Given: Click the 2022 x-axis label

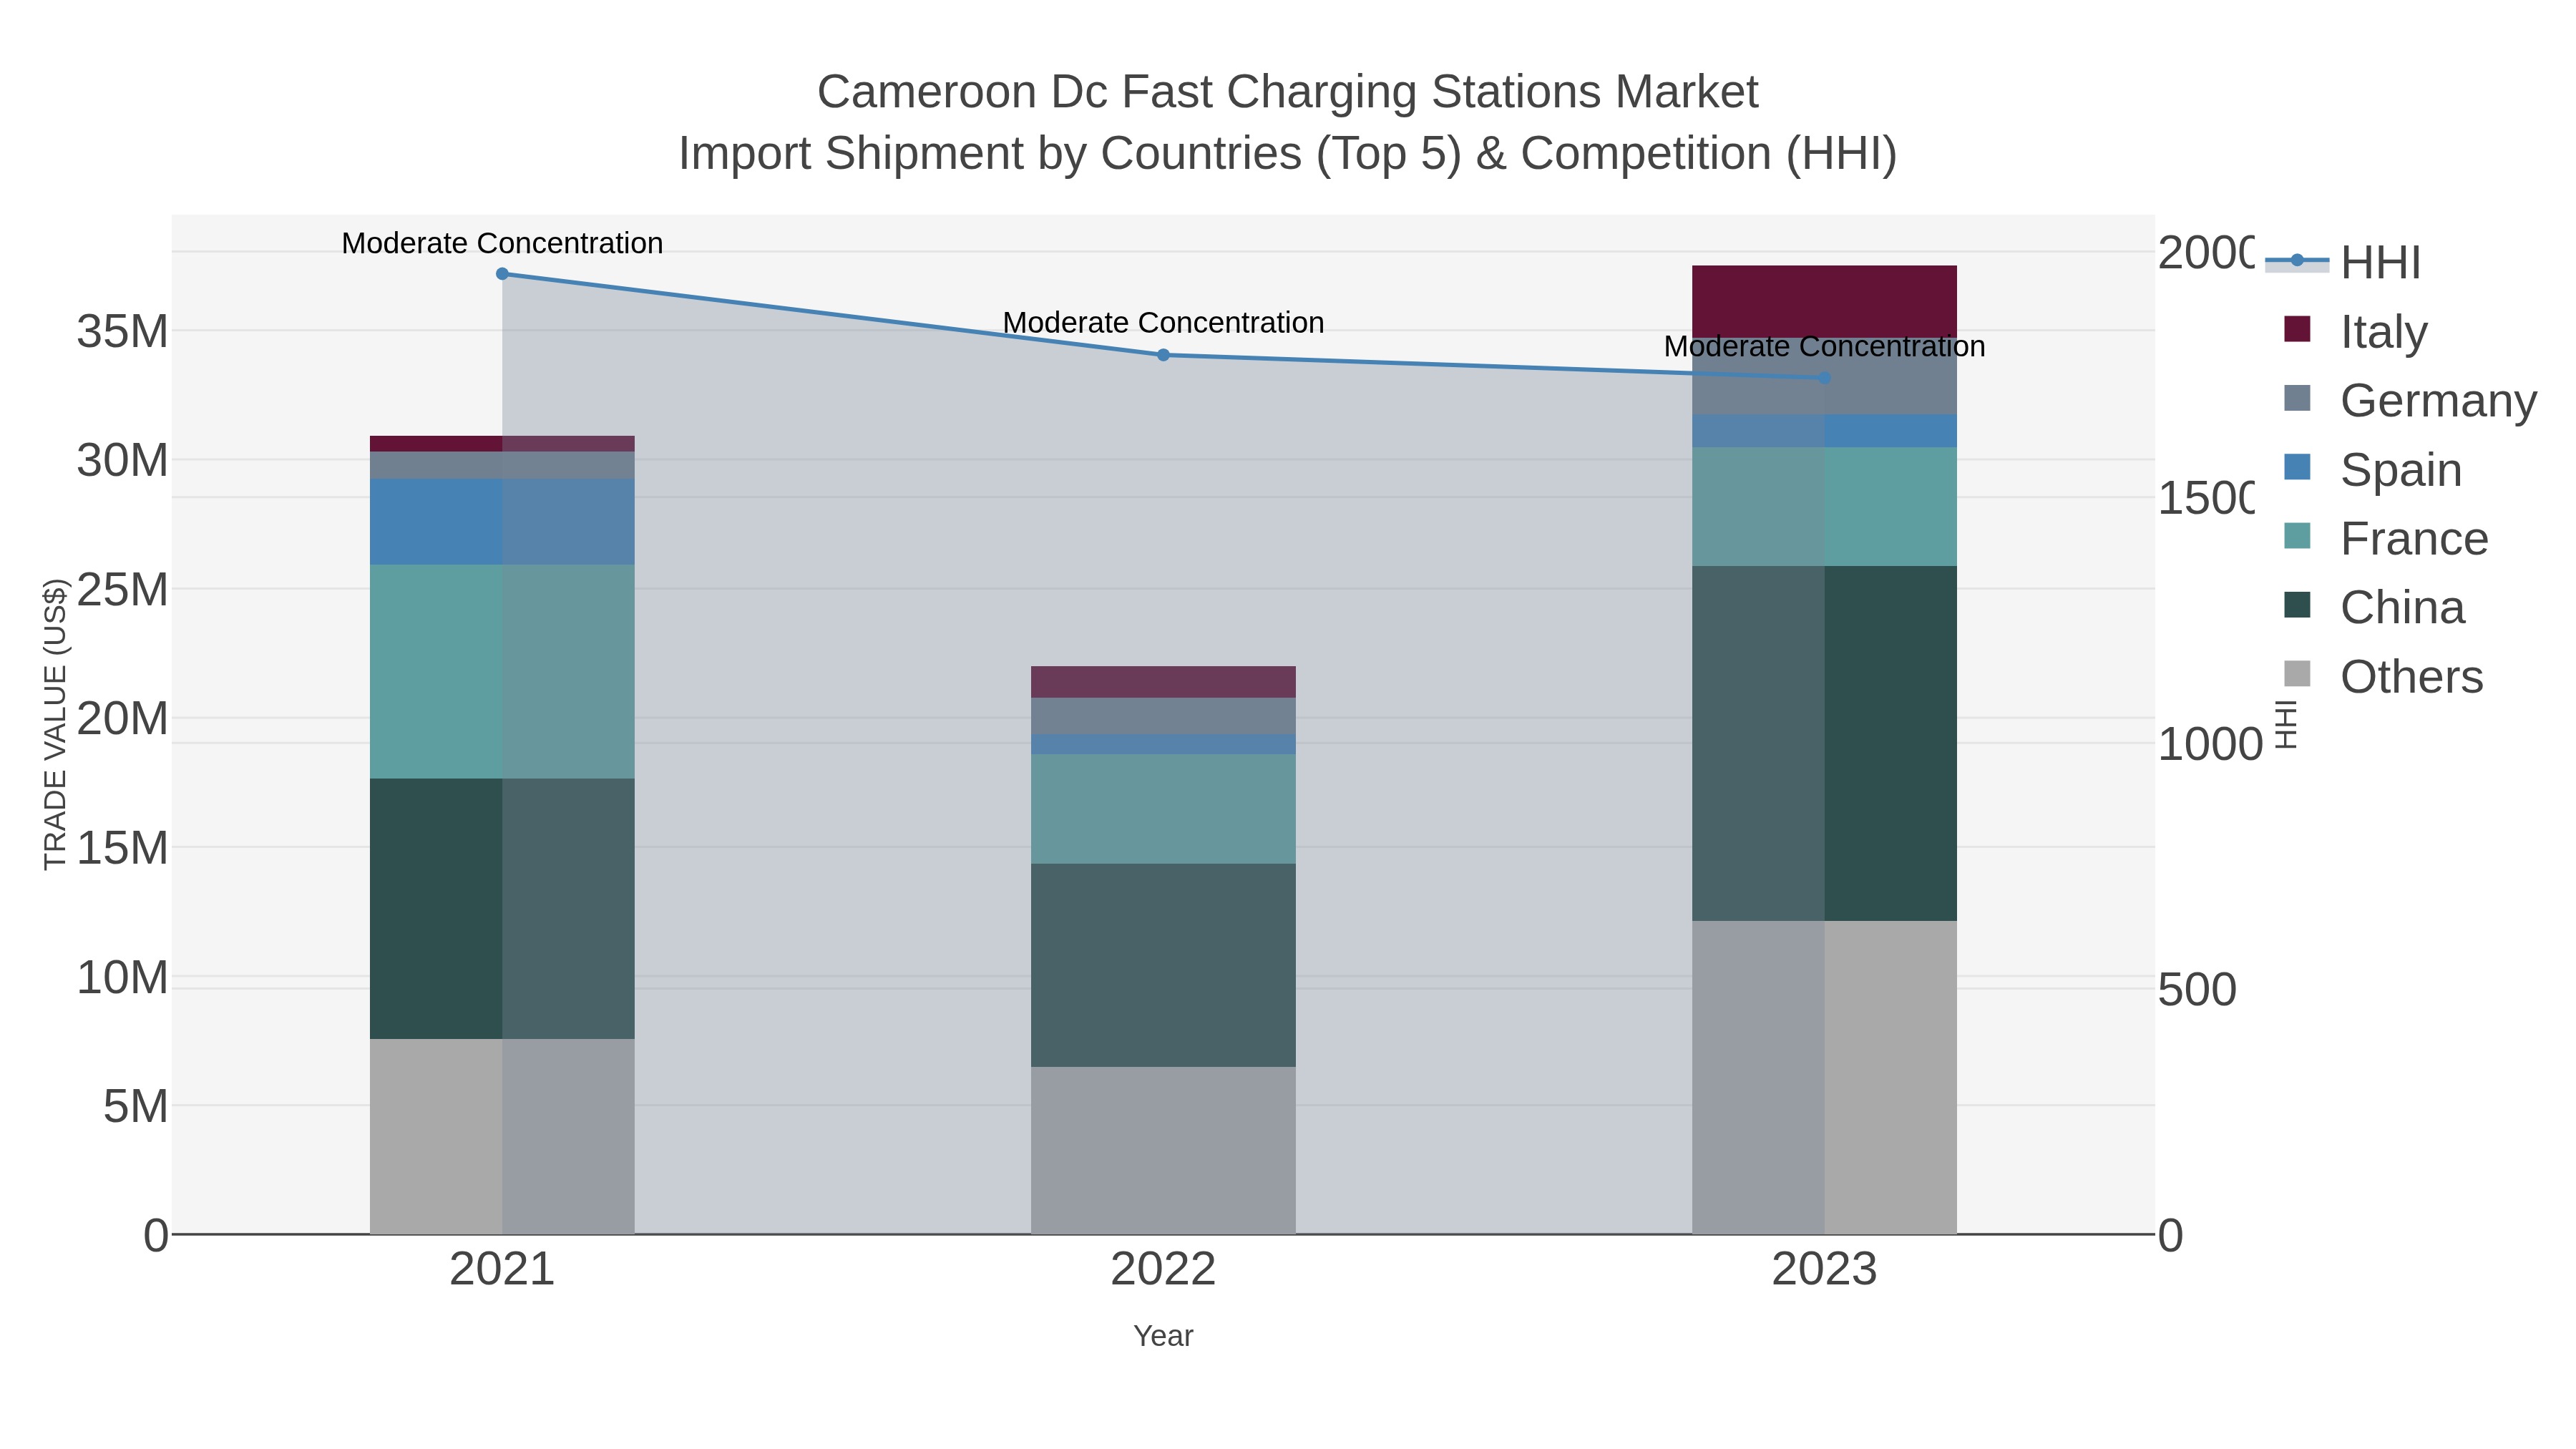Looking at the screenshot, I should click(1163, 1270).
